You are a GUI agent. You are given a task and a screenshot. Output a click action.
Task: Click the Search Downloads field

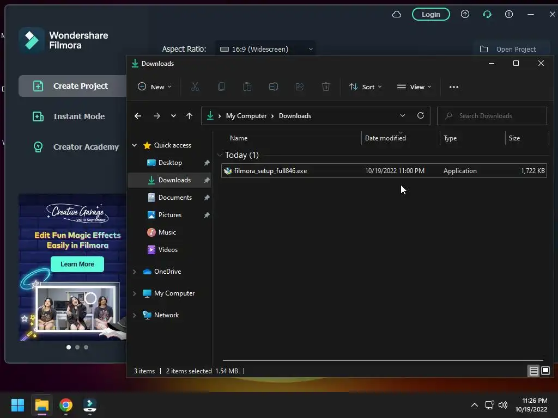click(x=492, y=116)
